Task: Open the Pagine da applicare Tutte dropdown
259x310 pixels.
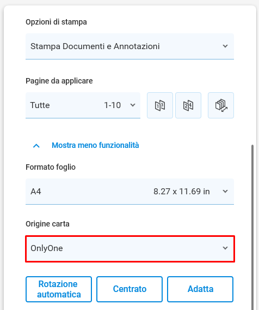Action: tap(83, 105)
